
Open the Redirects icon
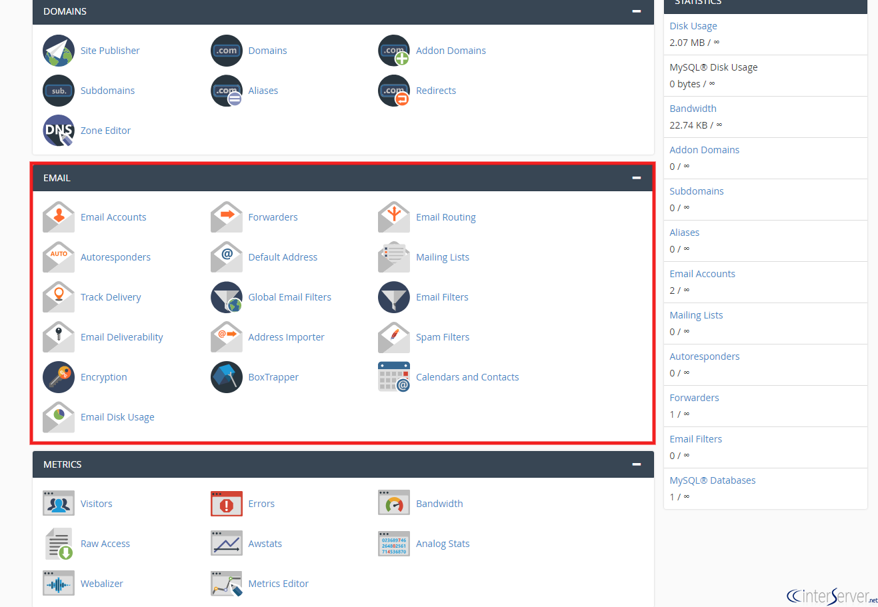(394, 91)
